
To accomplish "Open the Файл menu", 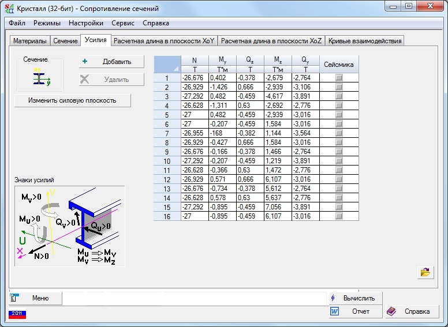I will coord(17,23).
